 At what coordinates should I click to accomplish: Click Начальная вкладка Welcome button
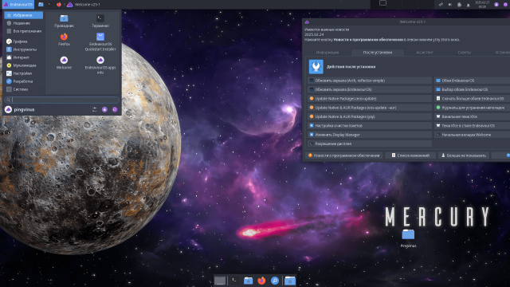point(472,135)
